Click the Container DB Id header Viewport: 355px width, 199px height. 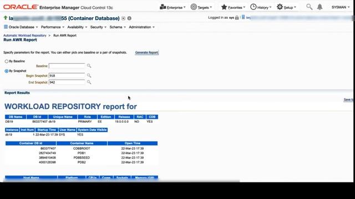31,143
